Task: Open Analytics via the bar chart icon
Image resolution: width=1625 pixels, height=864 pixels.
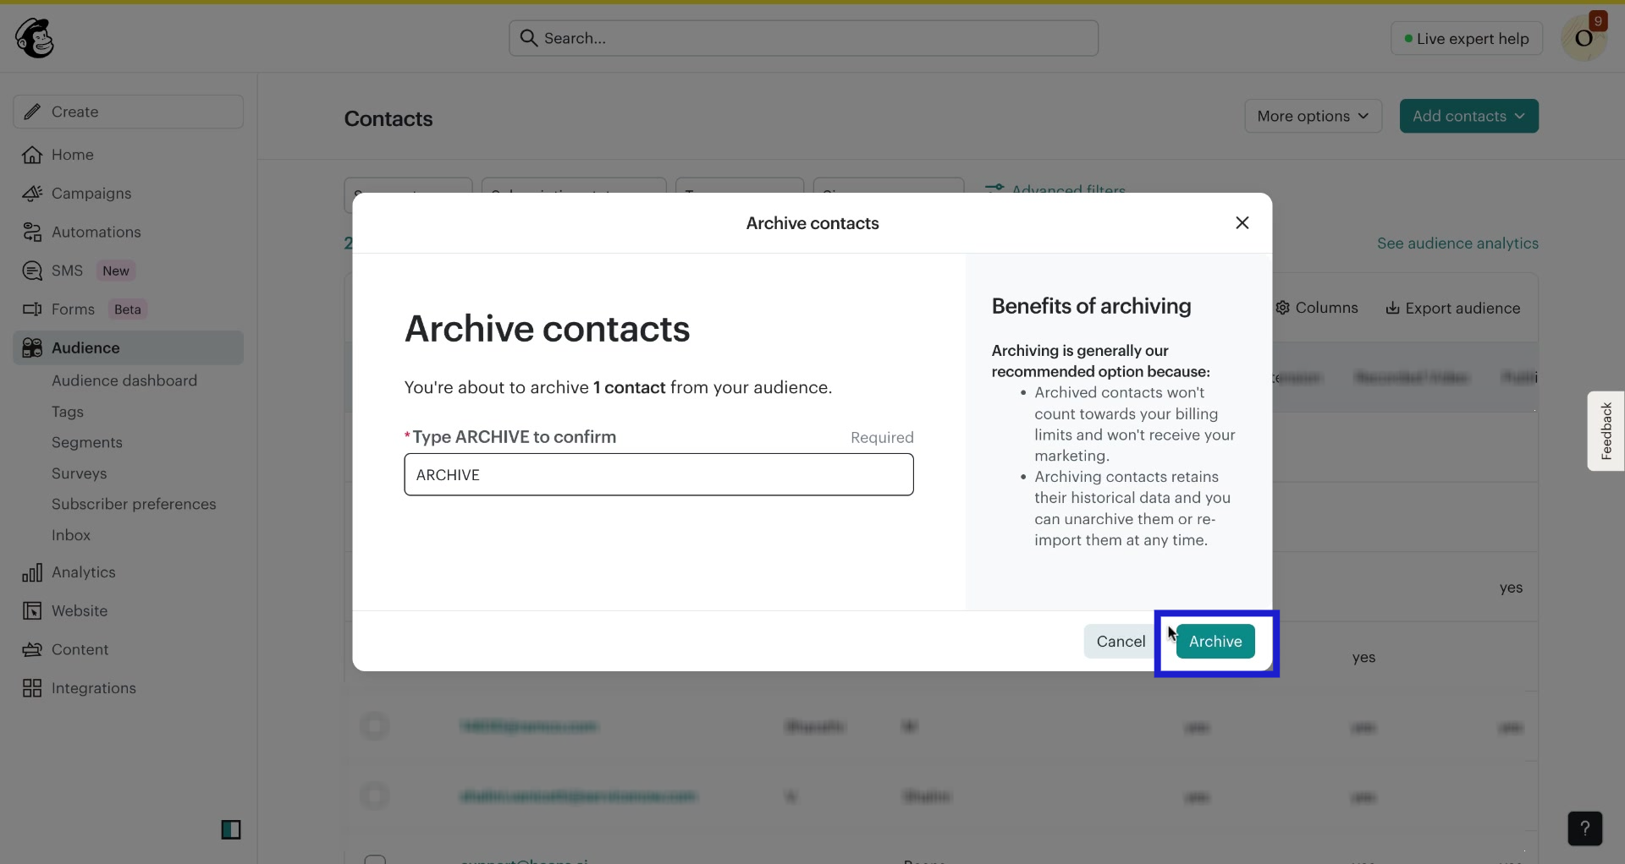Action: tap(32, 572)
